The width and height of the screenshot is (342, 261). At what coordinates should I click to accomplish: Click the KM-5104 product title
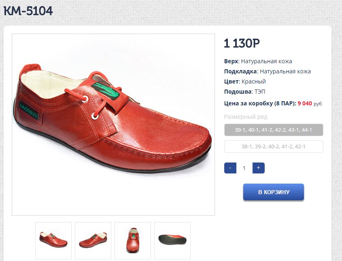pos(28,11)
